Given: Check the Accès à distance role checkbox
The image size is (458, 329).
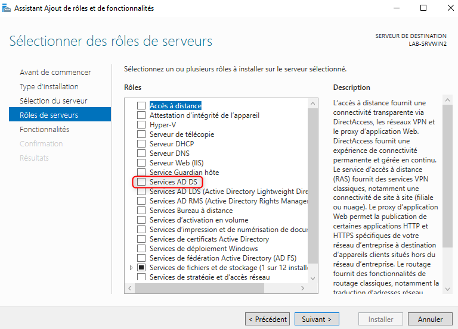Looking at the screenshot, I should tap(141, 105).
